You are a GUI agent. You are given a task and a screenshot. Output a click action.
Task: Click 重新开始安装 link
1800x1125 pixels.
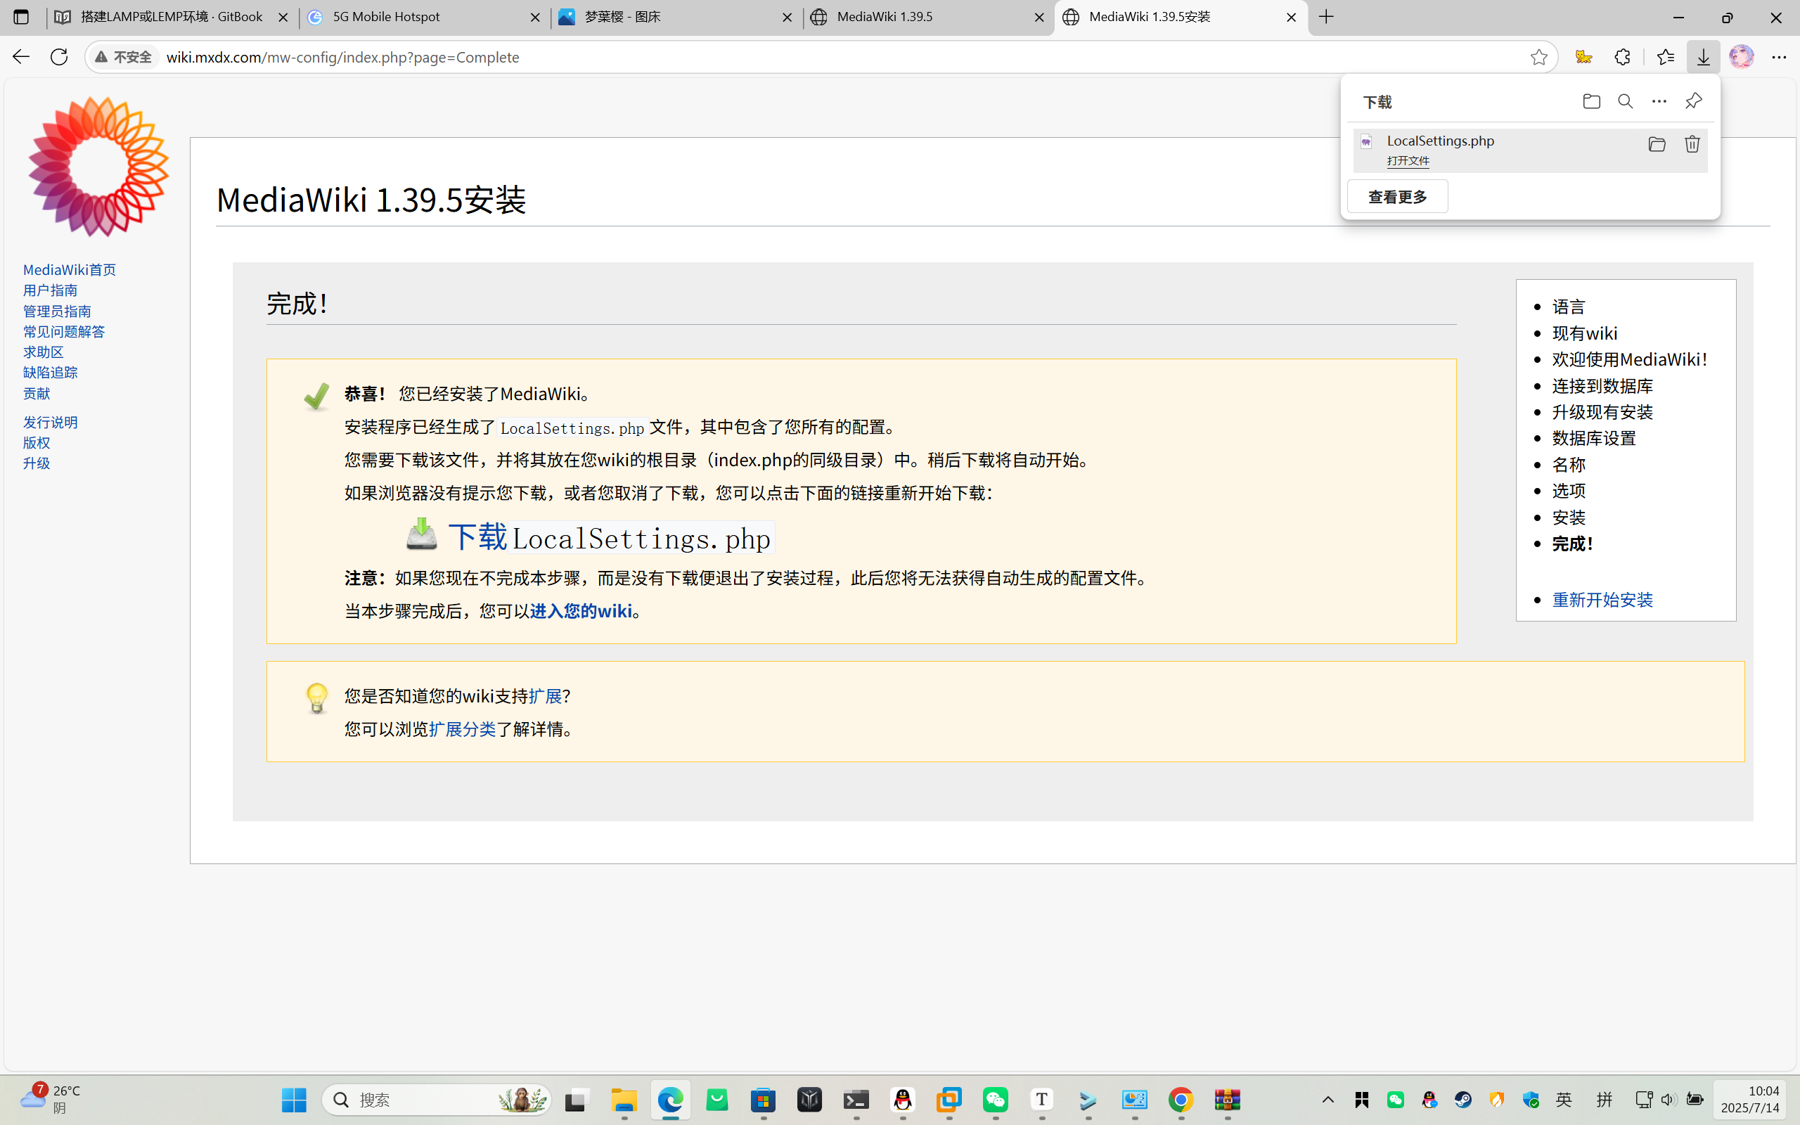(1602, 600)
